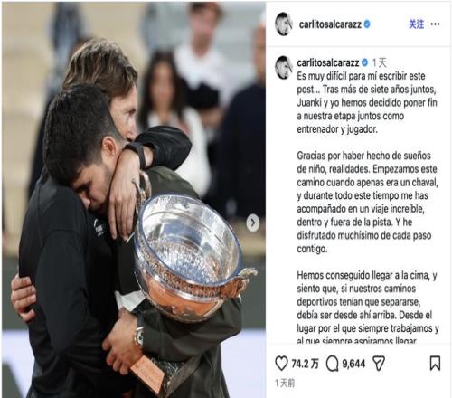Save the post with the bookmark icon
This screenshot has height=398, width=452.
[x=435, y=364]
